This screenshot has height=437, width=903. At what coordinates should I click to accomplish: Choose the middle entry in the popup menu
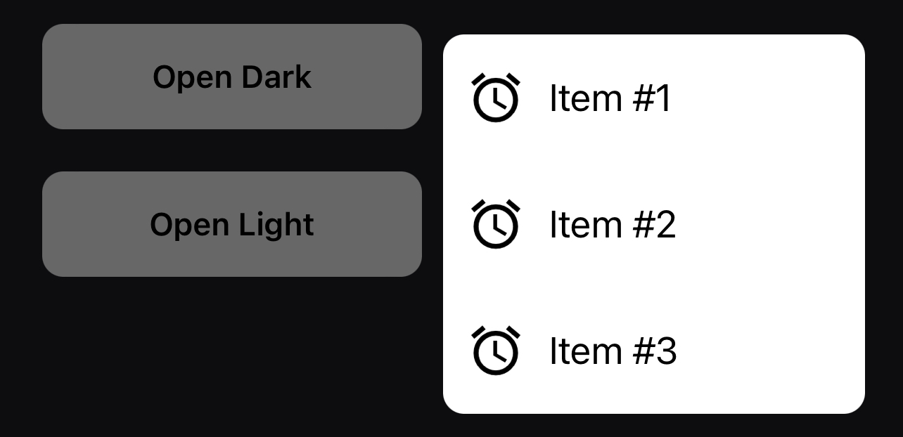pyautogui.click(x=653, y=224)
